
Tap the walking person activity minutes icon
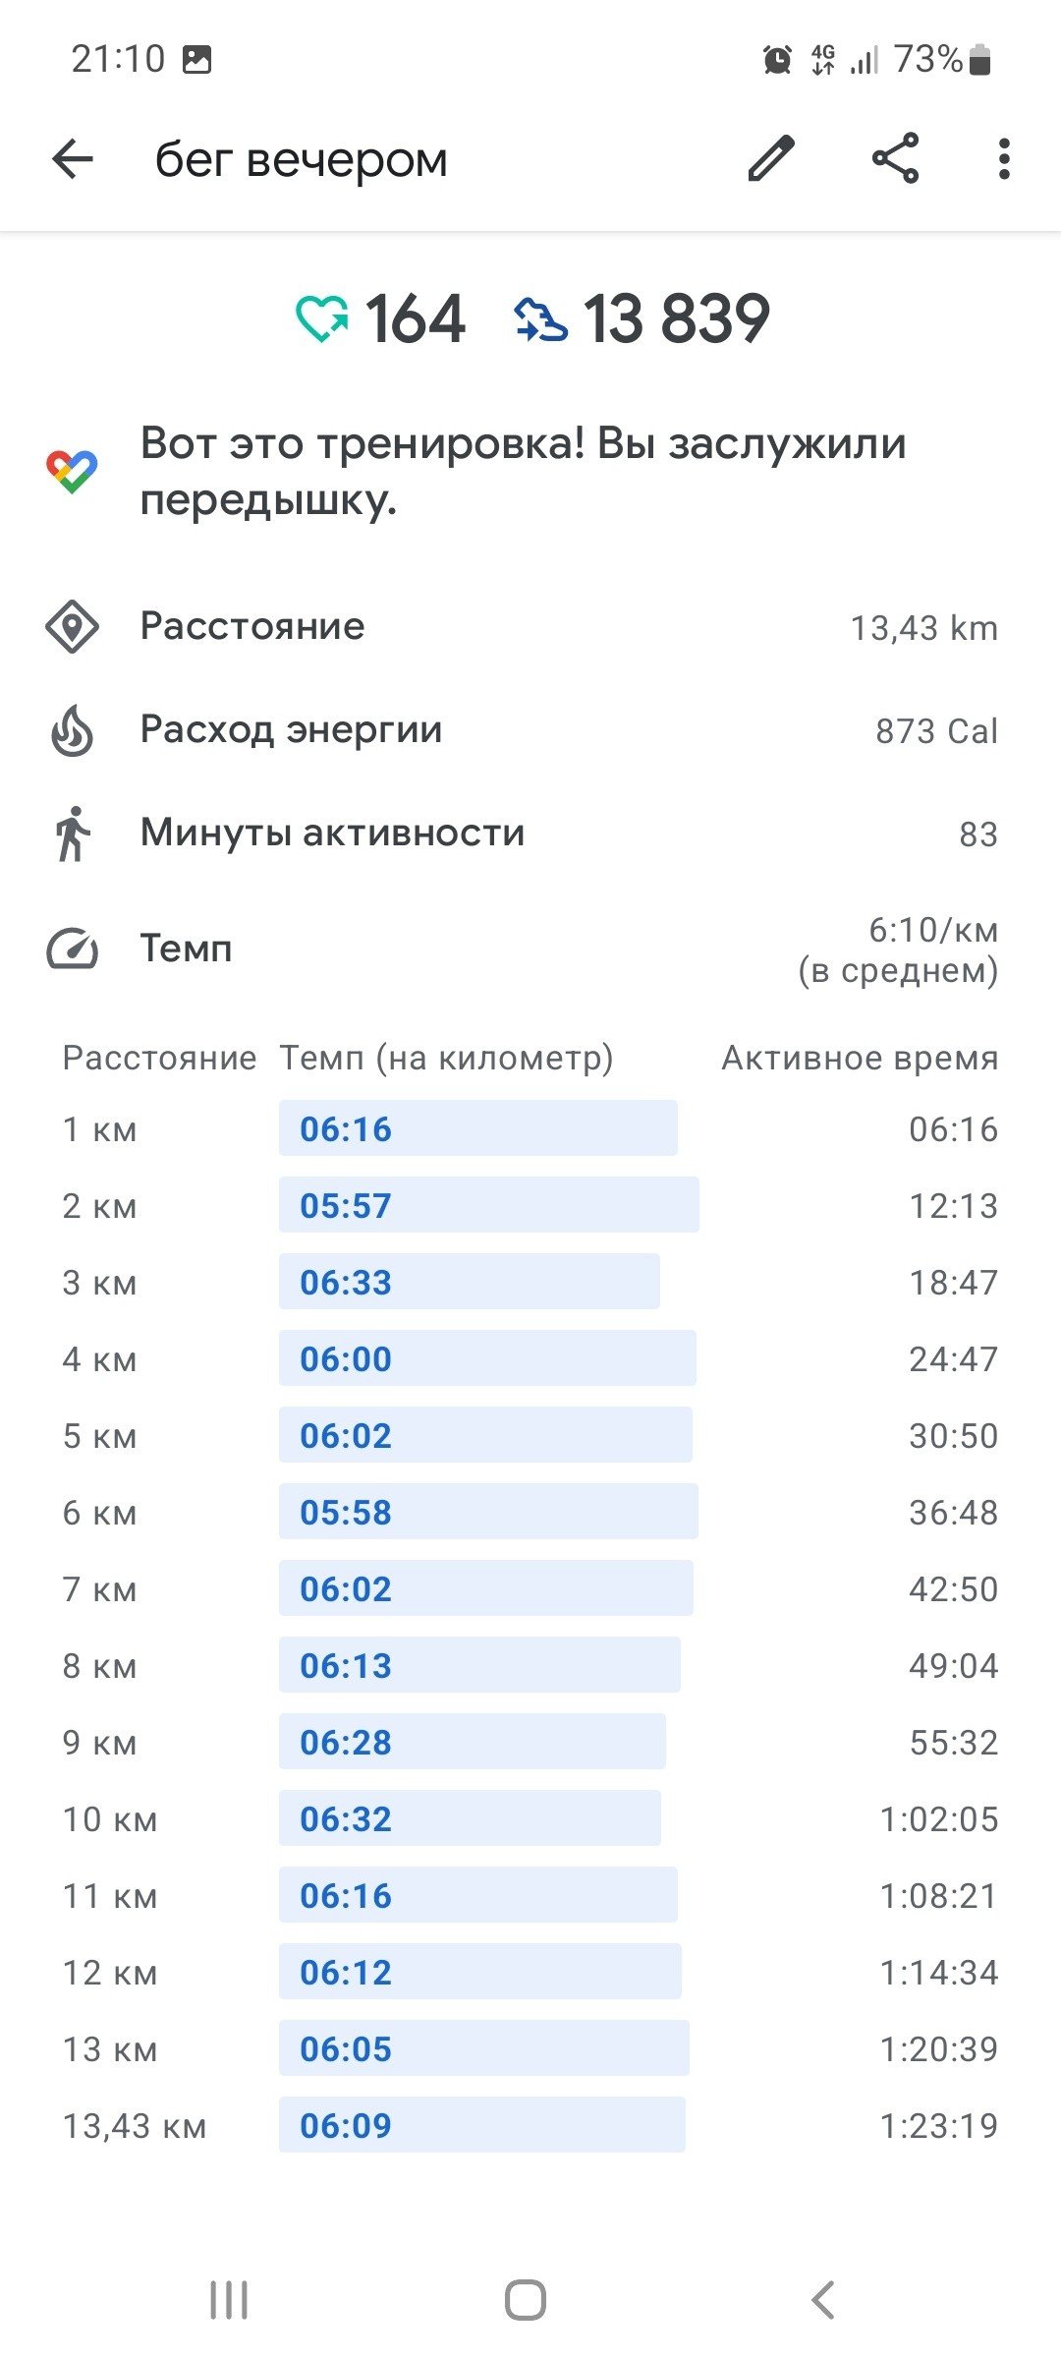pyautogui.click(x=72, y=834)
